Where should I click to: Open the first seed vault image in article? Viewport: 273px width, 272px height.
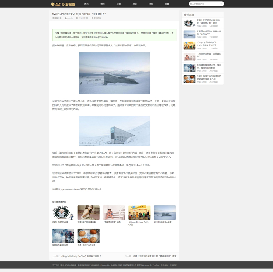(114, 73)
